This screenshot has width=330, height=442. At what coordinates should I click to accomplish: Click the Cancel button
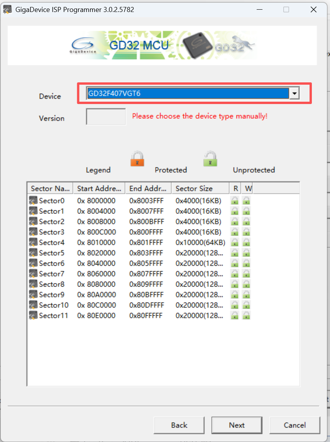(294, 425)
